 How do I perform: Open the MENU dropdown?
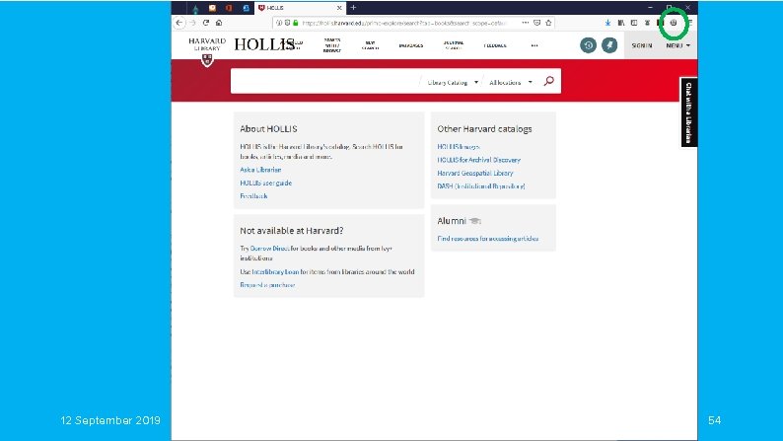[x=677, y=45]
